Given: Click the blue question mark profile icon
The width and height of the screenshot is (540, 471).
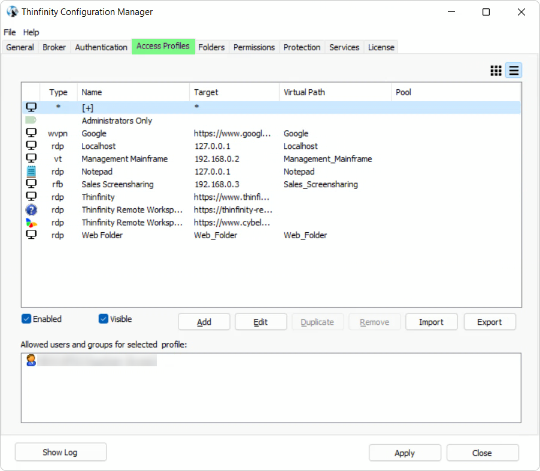Looking at the screenshot, I should pyautogui.click(x=31, y=209).
